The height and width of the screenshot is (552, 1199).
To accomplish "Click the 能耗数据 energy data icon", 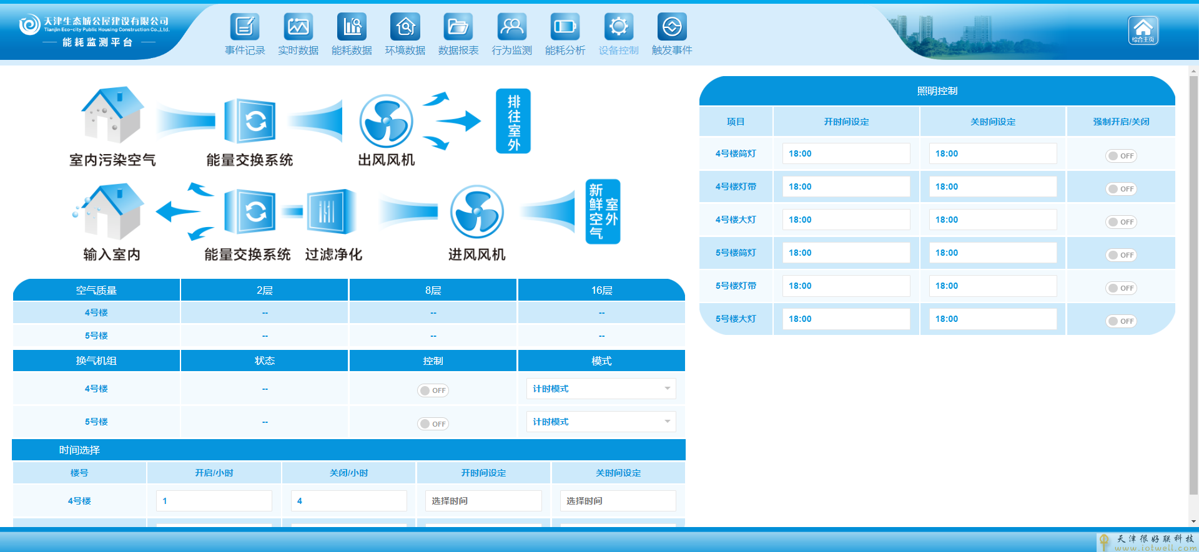I will pyautogui.click(x=352, y=27).
